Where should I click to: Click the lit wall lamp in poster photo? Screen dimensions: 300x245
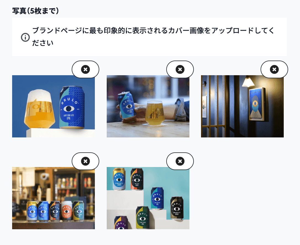[248, 81]
